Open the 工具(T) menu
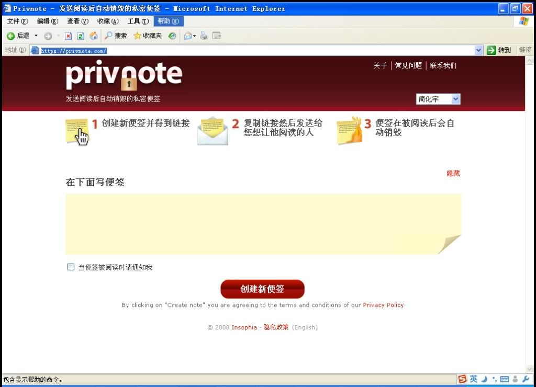Viewport: 536px width, 387px height. coord(138,21)
